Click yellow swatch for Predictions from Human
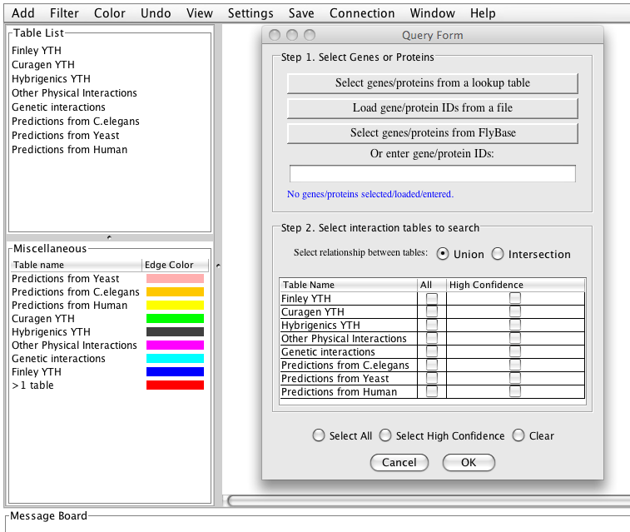630x532 pixels. [x=175, y=305]
